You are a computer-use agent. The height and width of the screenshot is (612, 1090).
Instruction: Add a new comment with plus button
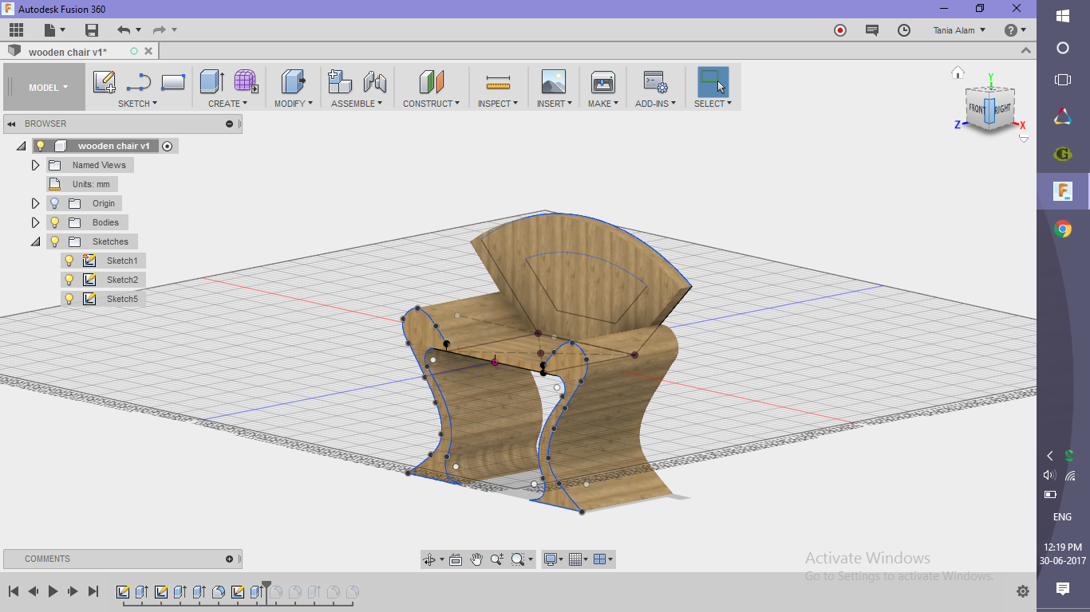pos(229,559)
